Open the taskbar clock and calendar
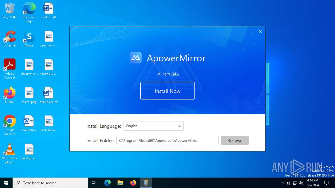Viewport: 335px width, 188px height. (312, 183)
